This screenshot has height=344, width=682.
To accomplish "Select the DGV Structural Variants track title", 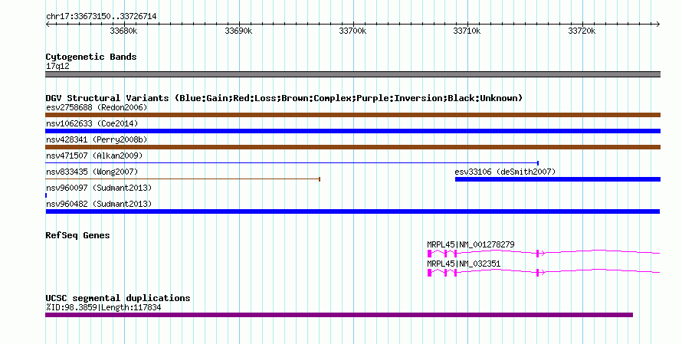I will point(284,98).
